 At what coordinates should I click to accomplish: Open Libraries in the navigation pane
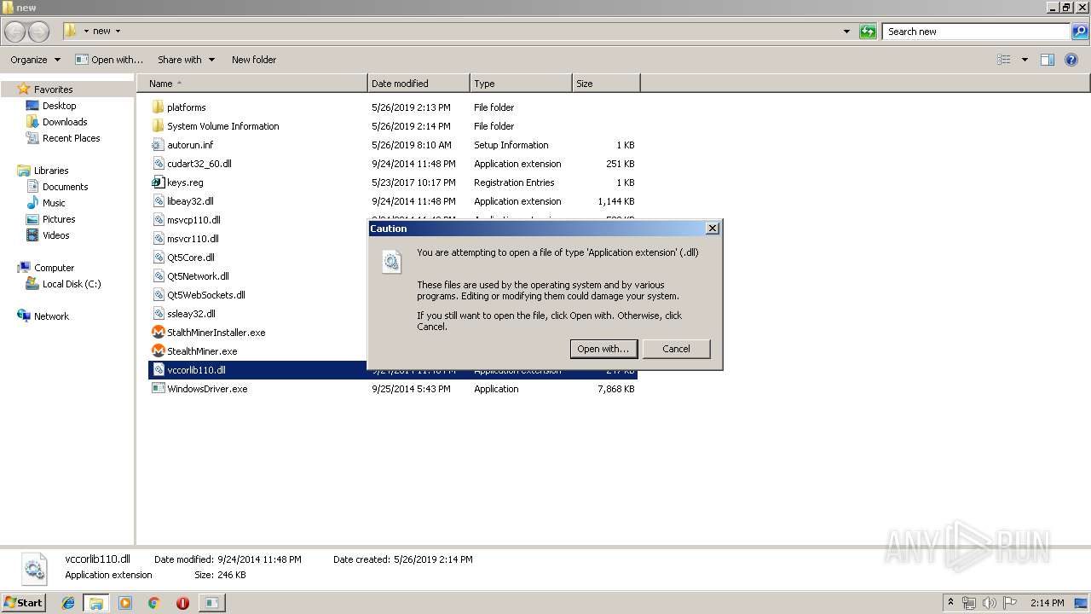coord(51,171)
